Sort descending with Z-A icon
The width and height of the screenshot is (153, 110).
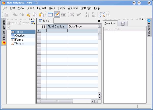(x=94, y=15)
